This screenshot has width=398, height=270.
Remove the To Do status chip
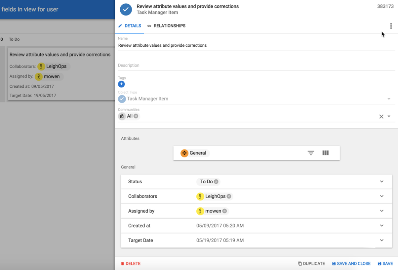(216, 182)
